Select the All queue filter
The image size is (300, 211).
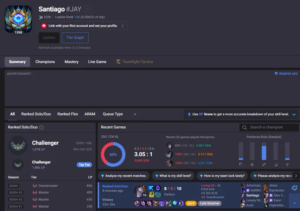[x=12, y=114]
